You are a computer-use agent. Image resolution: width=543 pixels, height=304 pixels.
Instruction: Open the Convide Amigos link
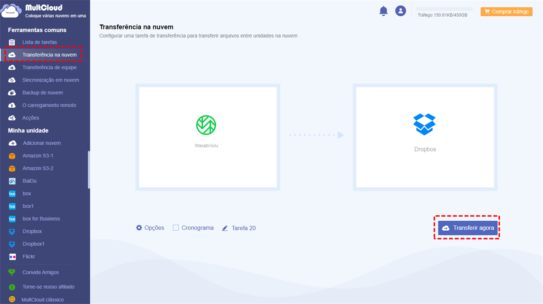coord(41,272)
